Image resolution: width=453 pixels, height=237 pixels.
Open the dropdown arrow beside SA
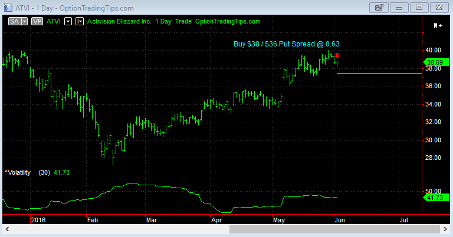(x=25, y=21)
